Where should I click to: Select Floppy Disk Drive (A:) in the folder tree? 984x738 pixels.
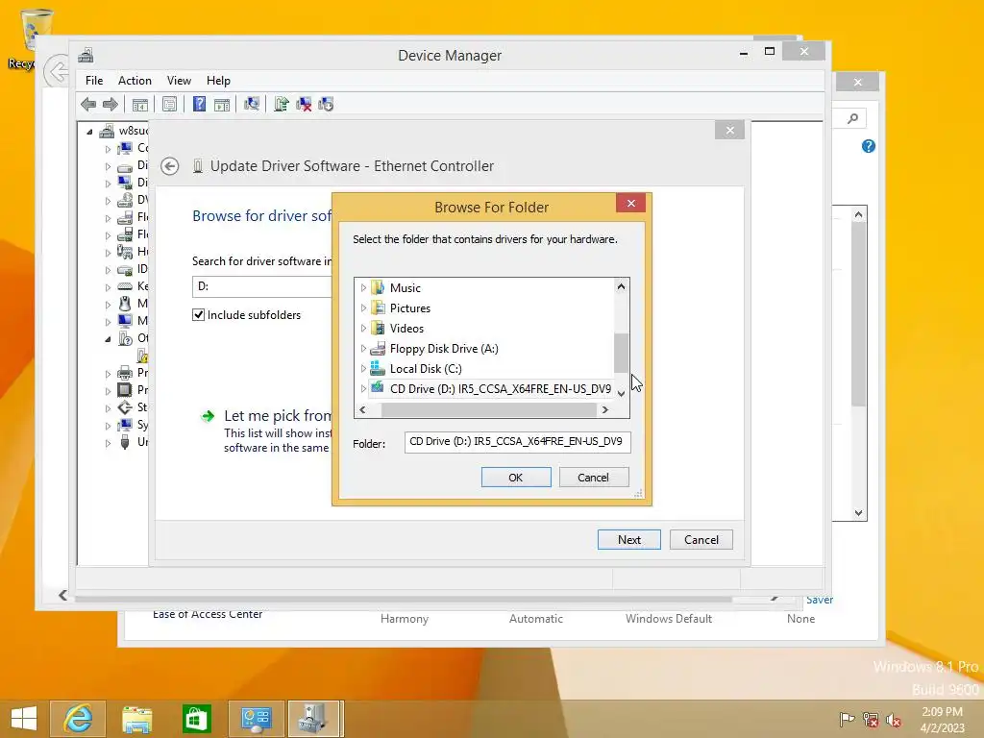coord(444,349)
